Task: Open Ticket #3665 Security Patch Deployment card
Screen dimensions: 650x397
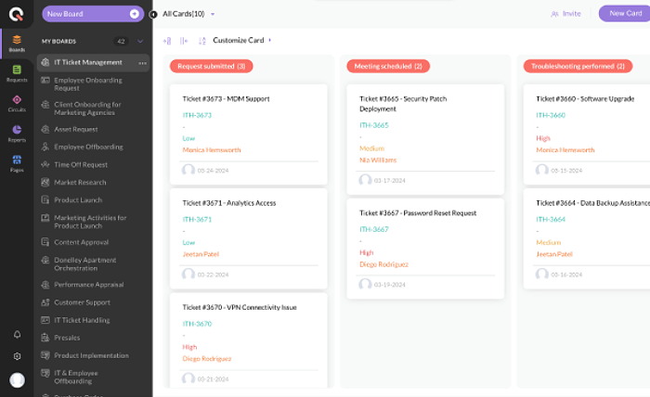Action: click(424, 103)
